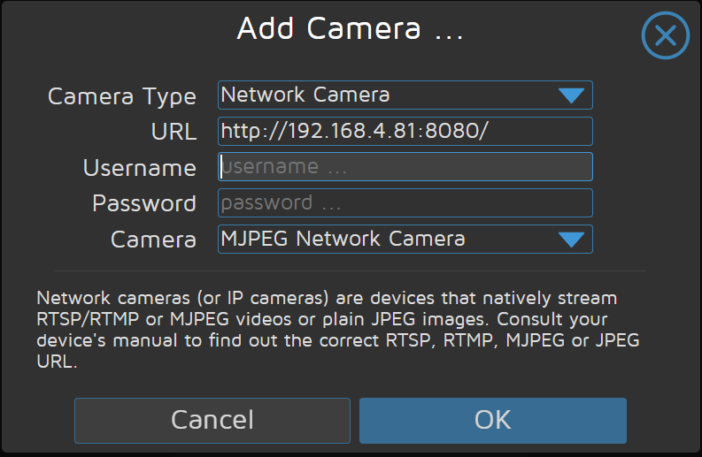Viewport: 702px width, 457px height.
Task: Click the Password label
Action: [x=143, y=203]
